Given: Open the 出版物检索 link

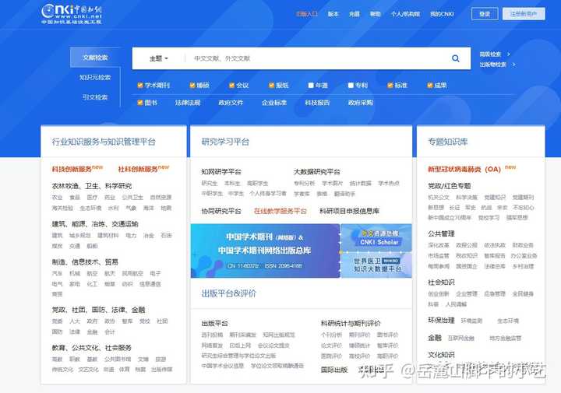Looking at the screenshot, I should coord(492,65).
